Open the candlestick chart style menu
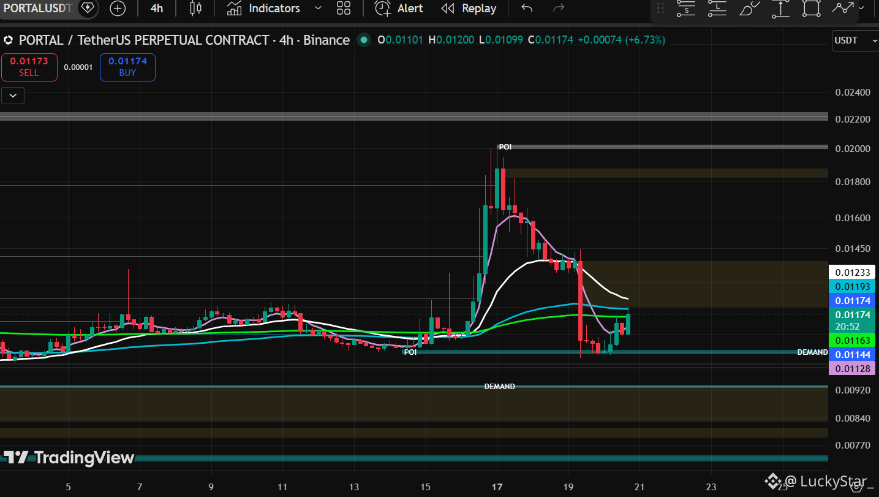The width and height of the screenshot is (879, 497). [195, 9]
